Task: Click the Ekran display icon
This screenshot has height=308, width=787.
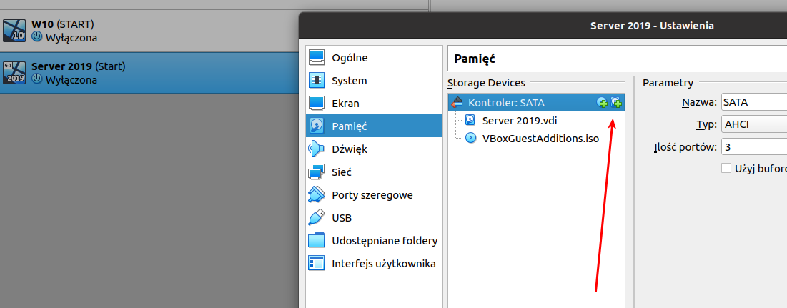Action: point(317,104)
